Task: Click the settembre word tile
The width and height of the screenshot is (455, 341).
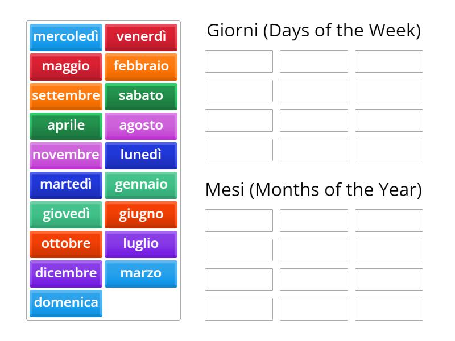Action: (65, 96)
